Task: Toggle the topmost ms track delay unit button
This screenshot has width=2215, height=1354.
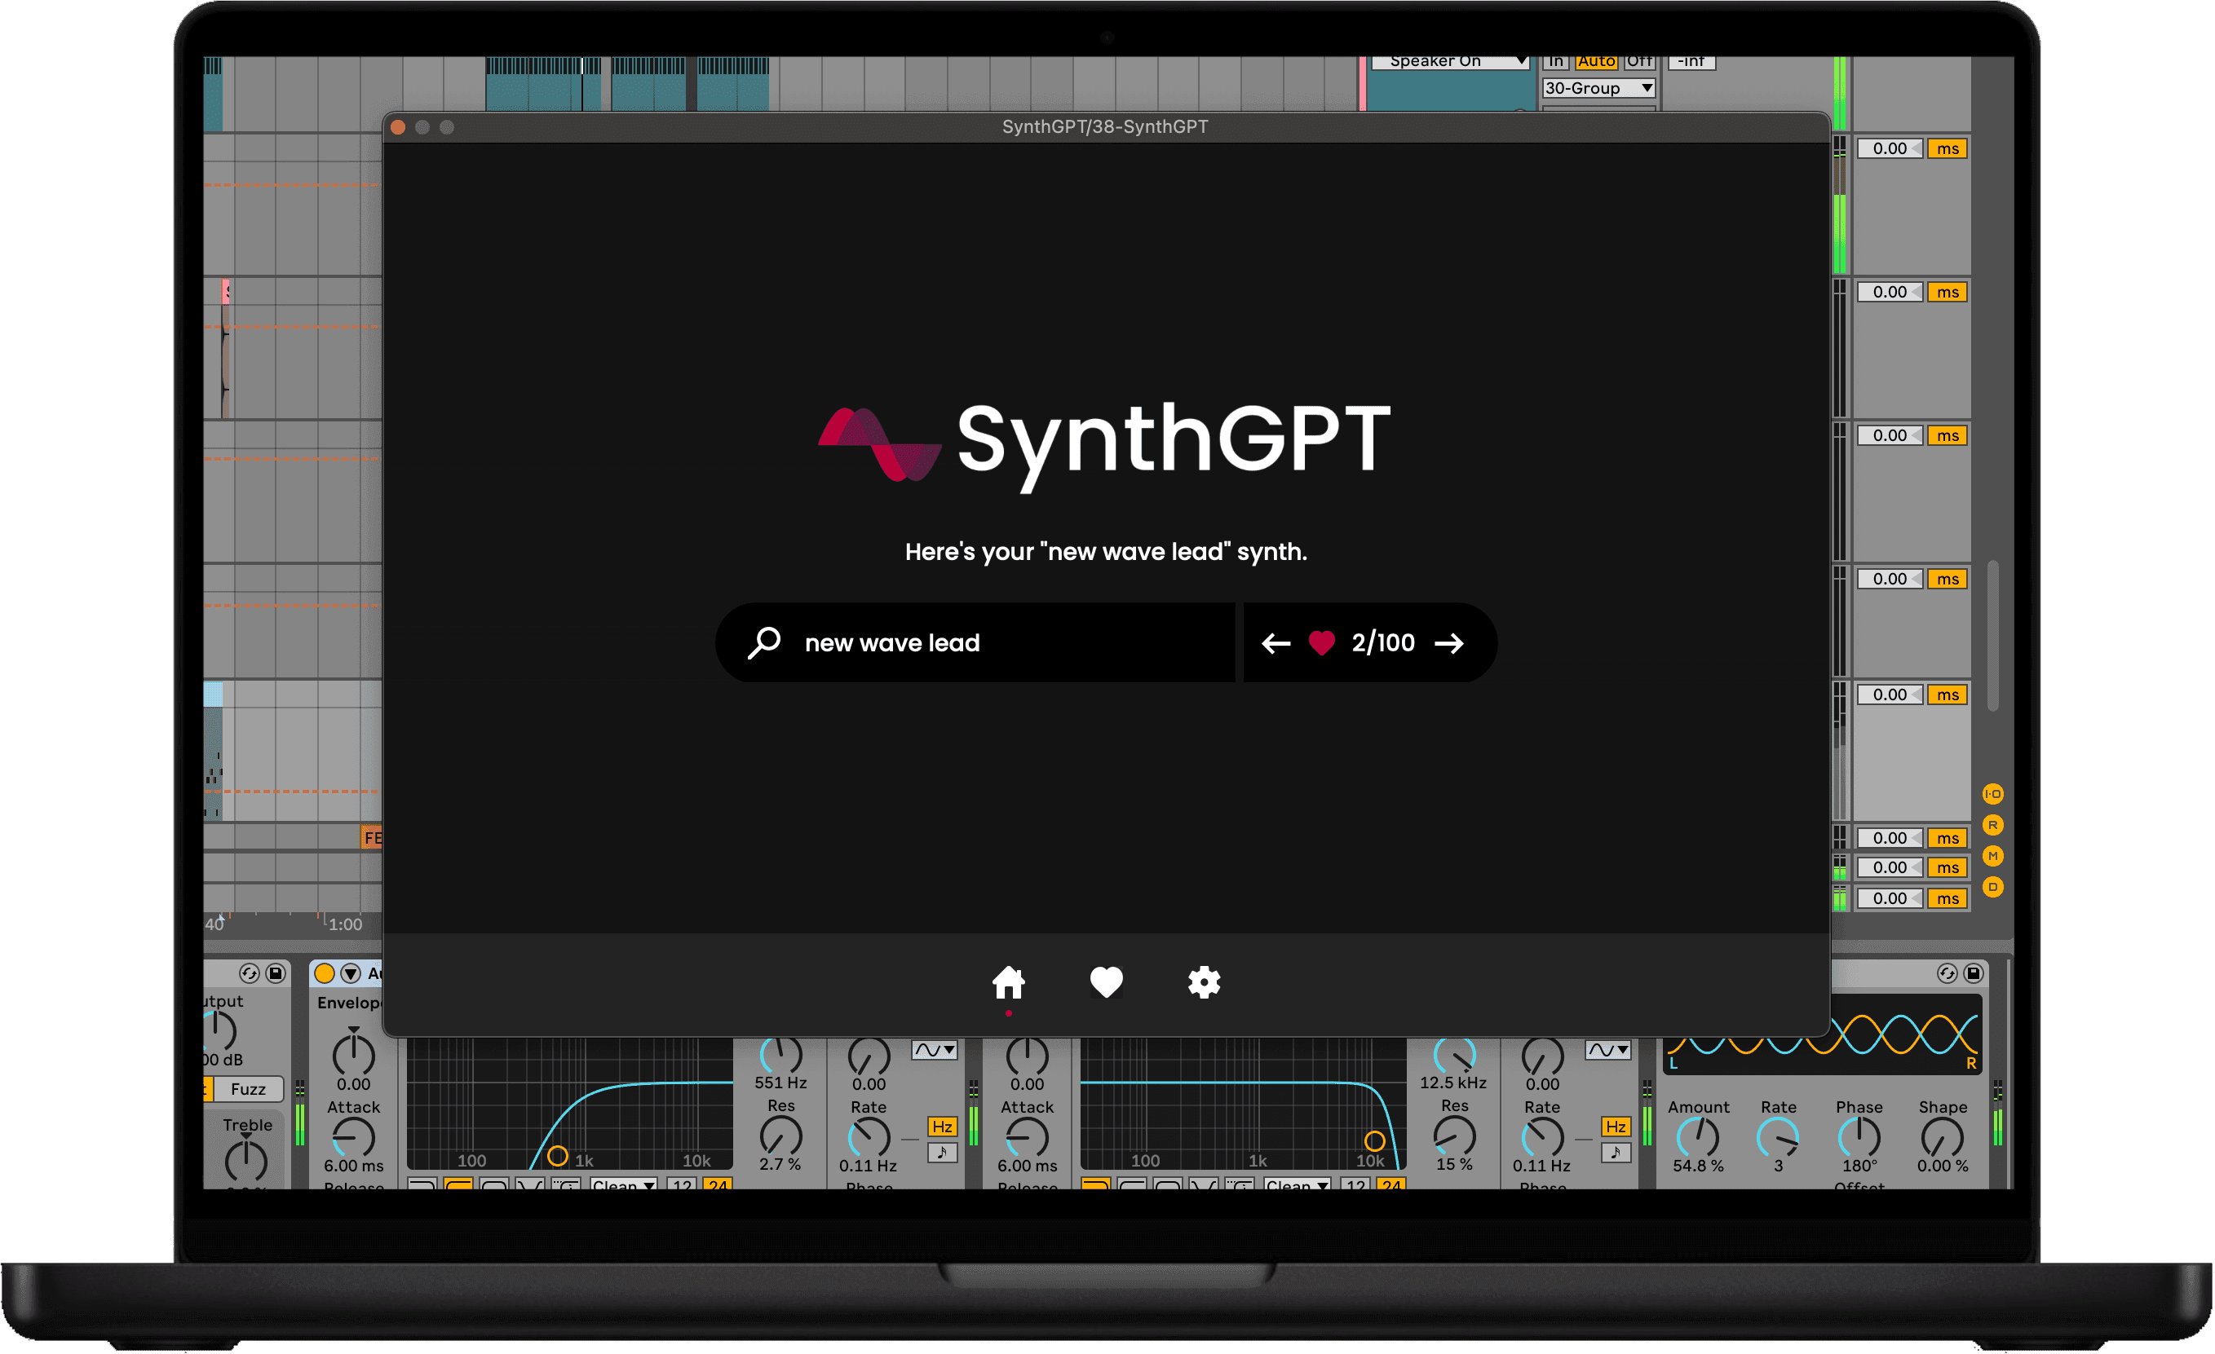Action: pyautogui.click(x=1948, y=148)
